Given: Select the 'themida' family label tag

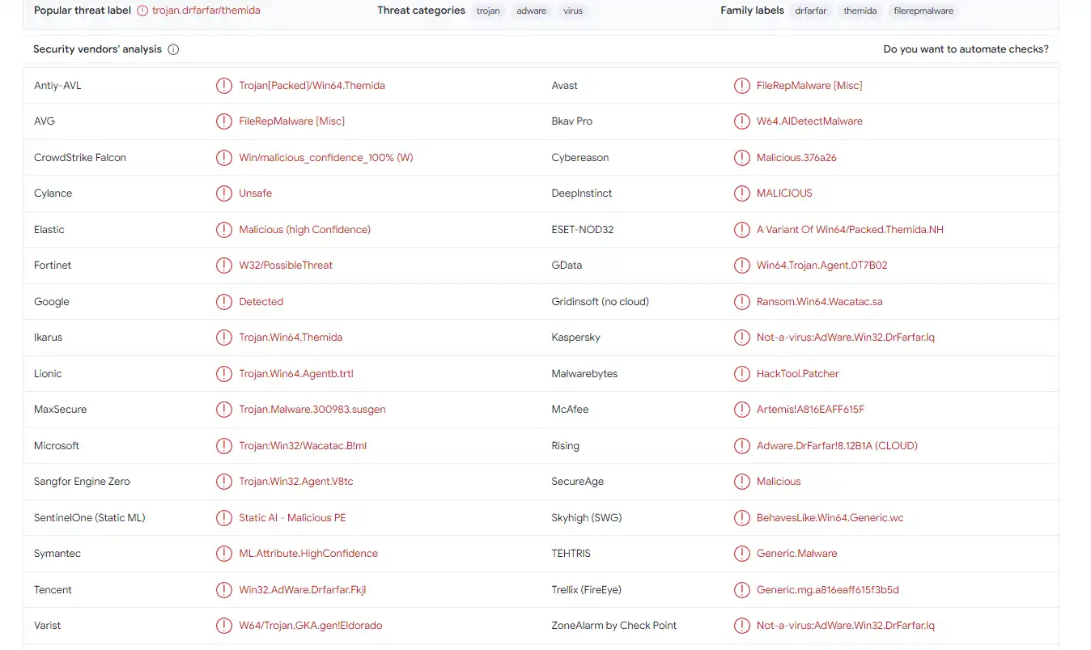Looking at the screenshot, I should click(860, 11).
